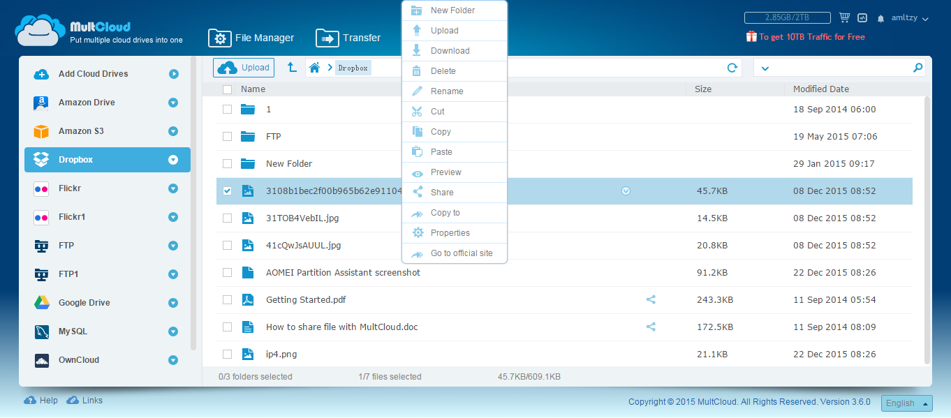Click the Amazon Drive sidebar icon

point(41,103)
